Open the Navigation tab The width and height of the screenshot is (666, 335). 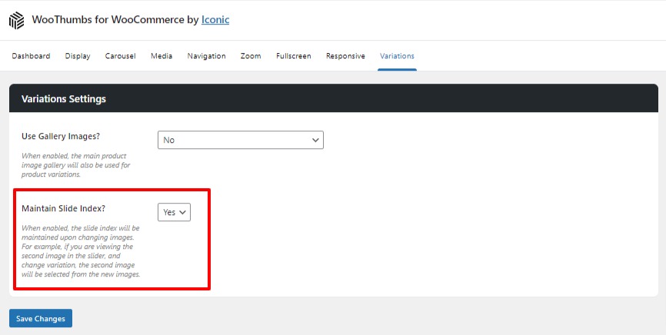[206, 56]
